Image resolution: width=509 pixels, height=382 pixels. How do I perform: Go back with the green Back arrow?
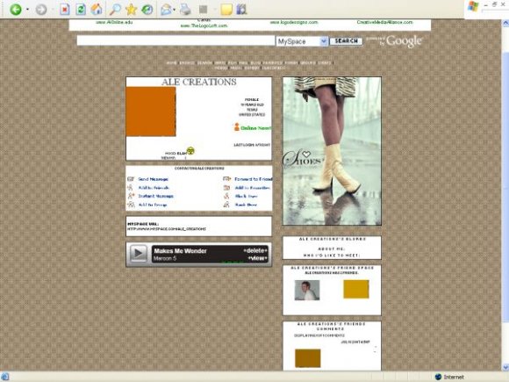[x=16, y=10]
